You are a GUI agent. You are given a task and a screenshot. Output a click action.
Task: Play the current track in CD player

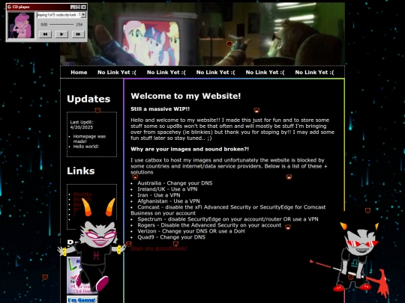coord(61,34)
